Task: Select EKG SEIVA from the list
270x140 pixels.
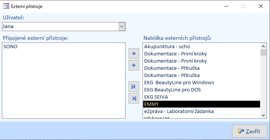Action: coord(202,97)
